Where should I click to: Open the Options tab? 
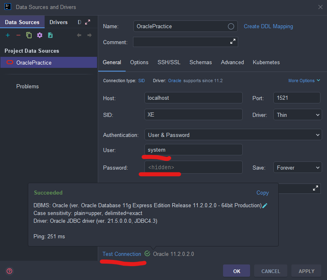[139, 62]
